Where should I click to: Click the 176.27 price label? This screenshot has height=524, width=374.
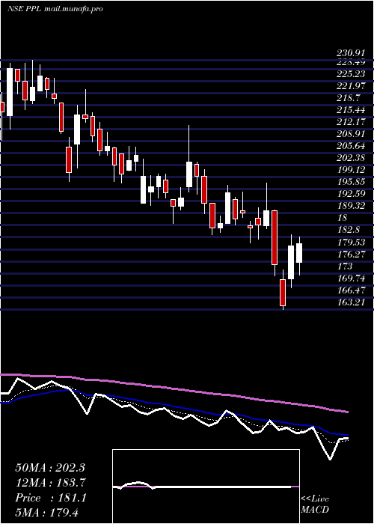pyautogui.click(x=351, y=255)
